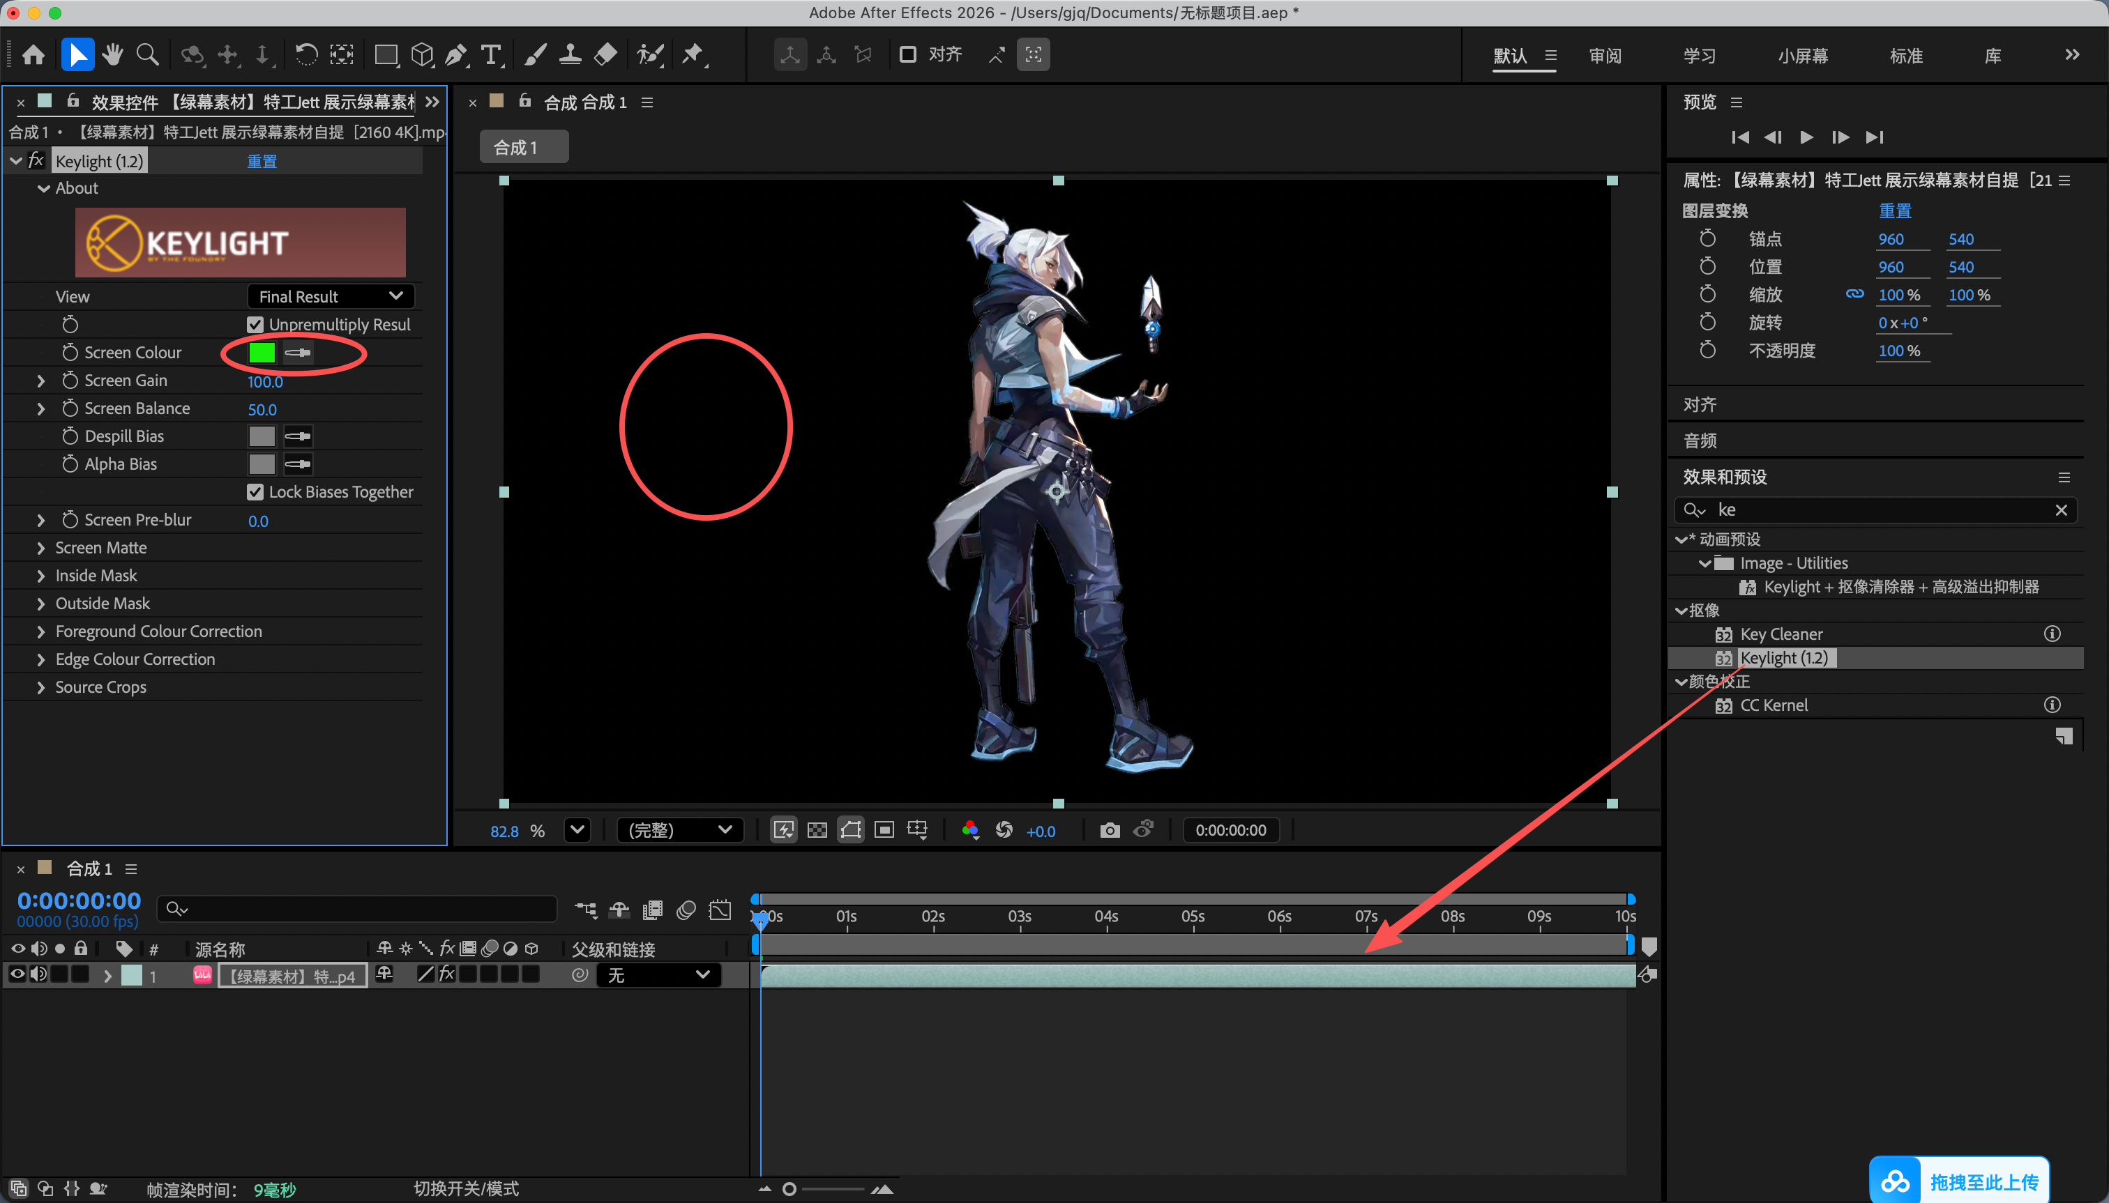
Task: Open the resolution (完整) dropdown
Action: tap(679, 830)
